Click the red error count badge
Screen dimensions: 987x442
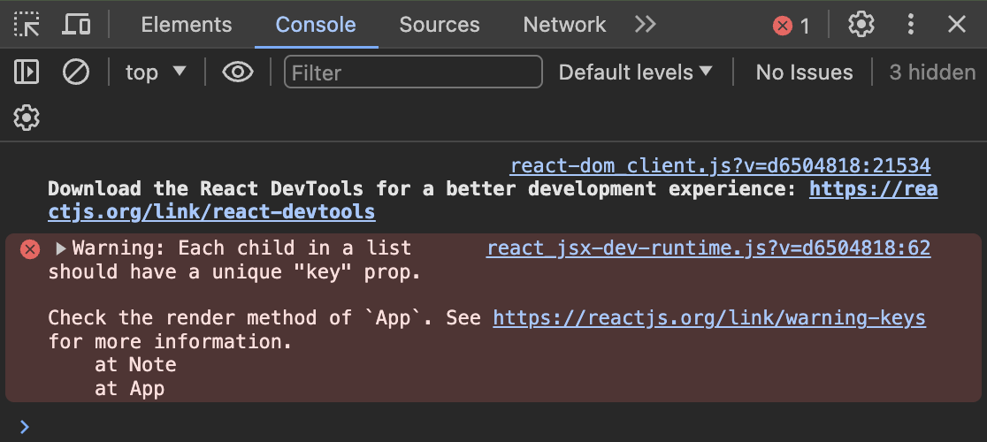792,26
